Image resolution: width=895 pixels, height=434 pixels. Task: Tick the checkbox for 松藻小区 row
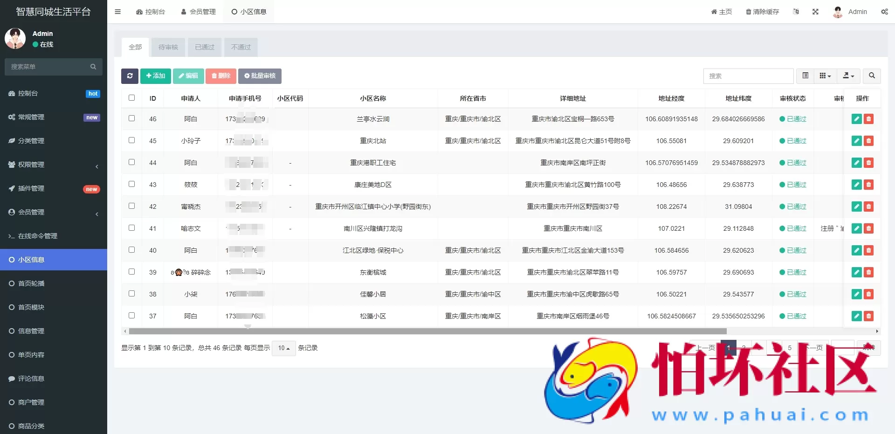pos(131,315)
